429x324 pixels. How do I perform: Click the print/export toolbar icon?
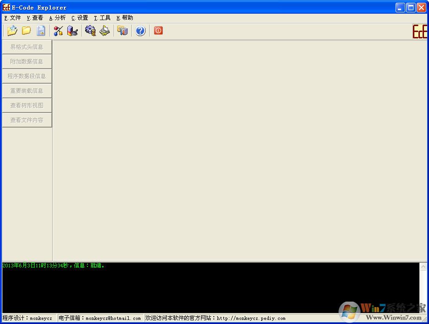point(104,30)
